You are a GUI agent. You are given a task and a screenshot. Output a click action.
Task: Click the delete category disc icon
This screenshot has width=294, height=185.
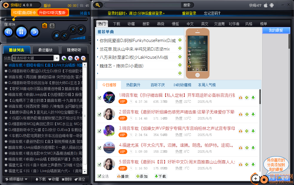point(77,58)
